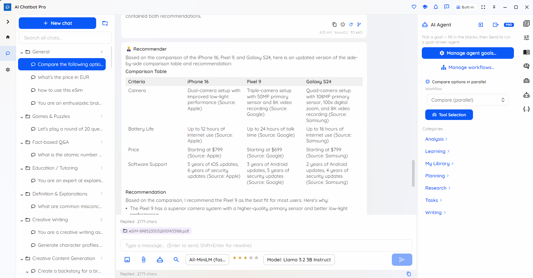
Task: Open the Chats section icon in left rail
Action: [x=8, y=53]
